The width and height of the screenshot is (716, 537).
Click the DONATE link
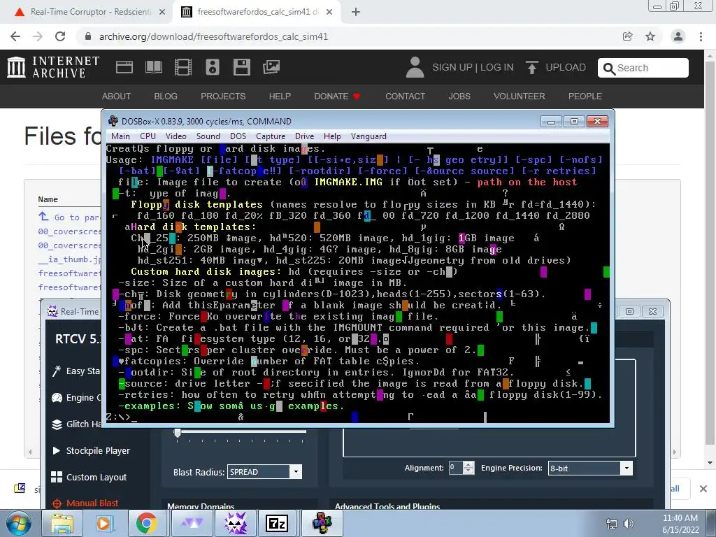pyautogui.click(x=337, y=96)
